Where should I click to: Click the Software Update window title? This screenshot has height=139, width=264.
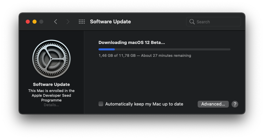[110, 22]
